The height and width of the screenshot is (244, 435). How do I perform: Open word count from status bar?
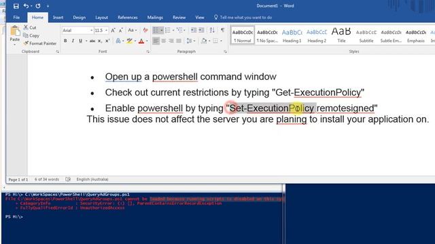pyautogui.click(x=47, y=180)
